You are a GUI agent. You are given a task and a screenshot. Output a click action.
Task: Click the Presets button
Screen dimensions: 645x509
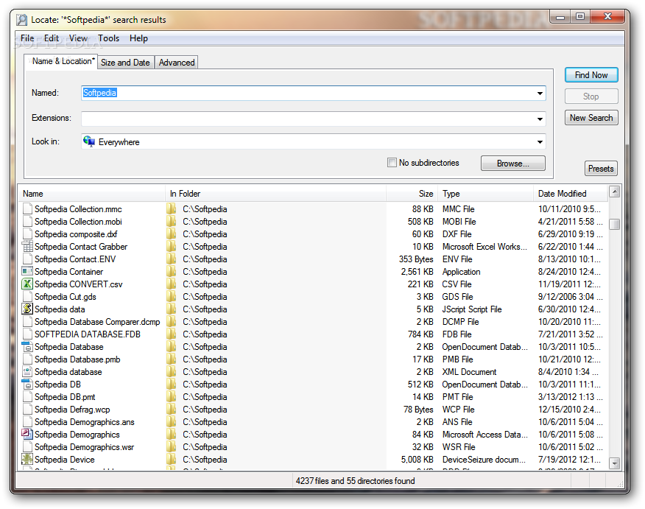(601, 168)
